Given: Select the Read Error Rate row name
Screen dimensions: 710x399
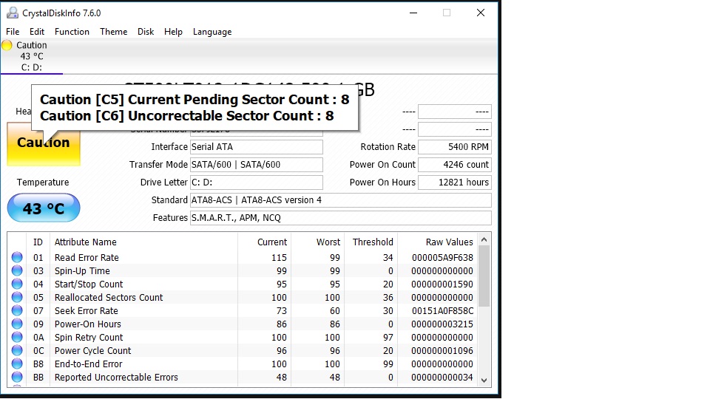Looking at the screenshot, I should 87,257.
